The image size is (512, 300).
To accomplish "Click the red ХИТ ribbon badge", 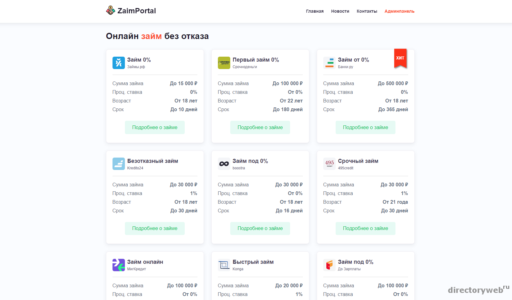I will pos(400,58).
